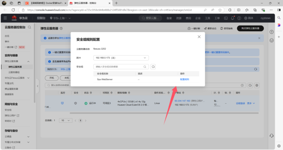
Task: Focus the security group name search field
Action: [x=121, y=67]
